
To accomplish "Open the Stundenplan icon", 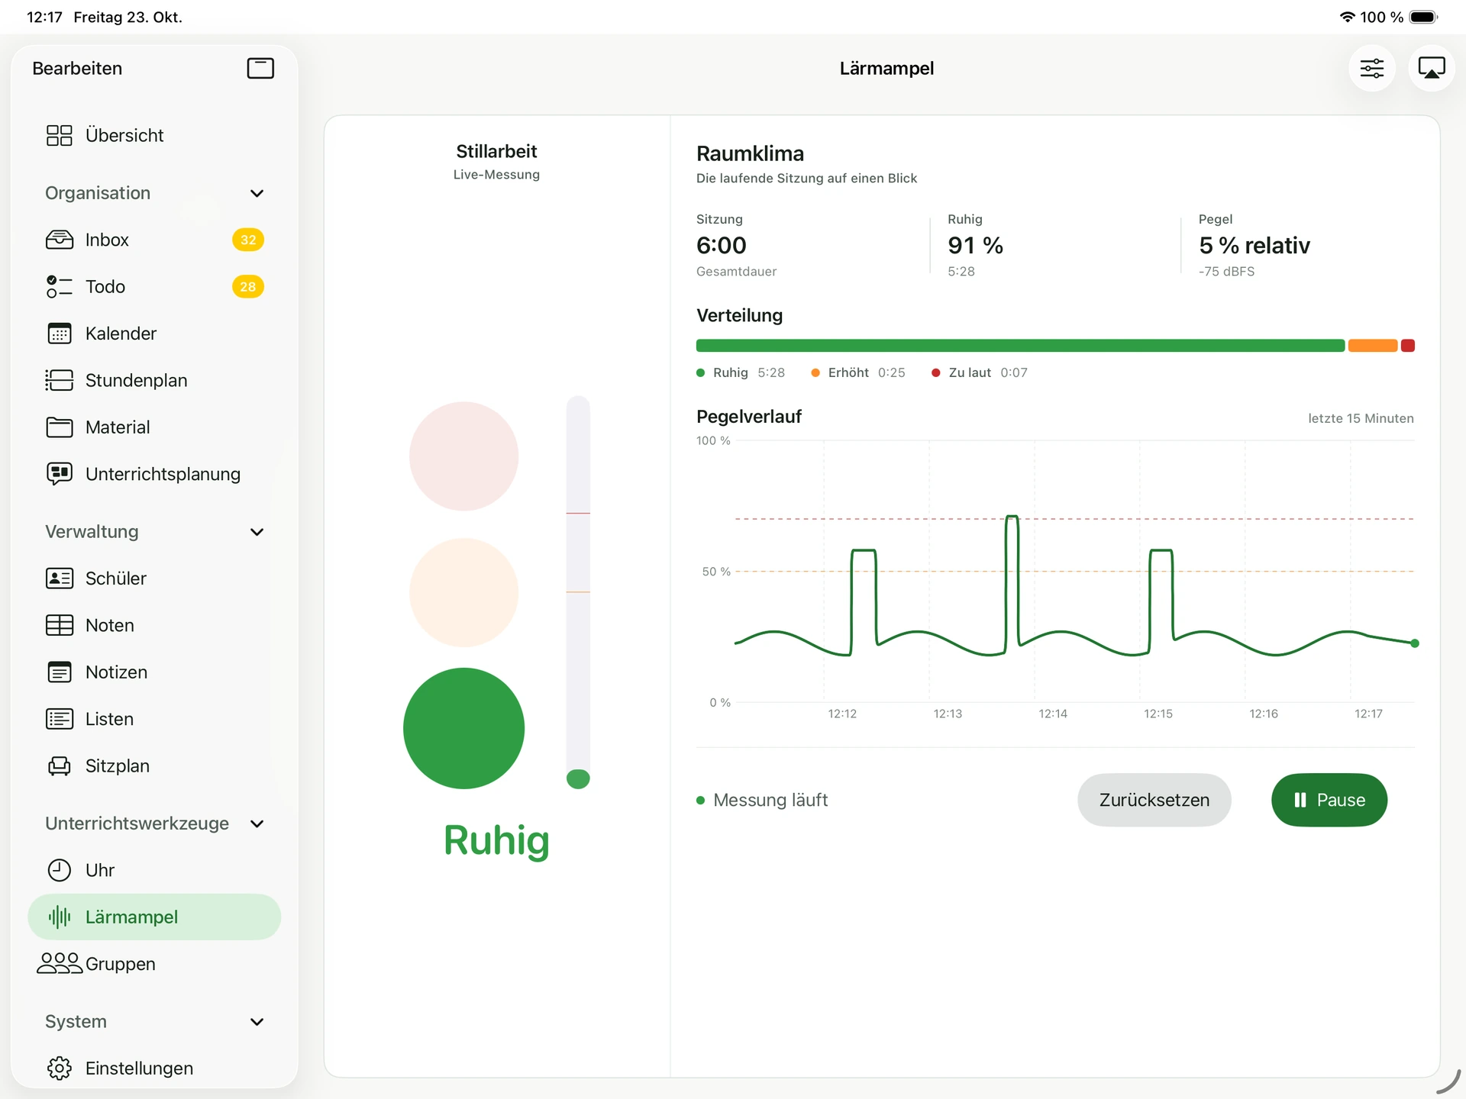I will coord(60,380).
